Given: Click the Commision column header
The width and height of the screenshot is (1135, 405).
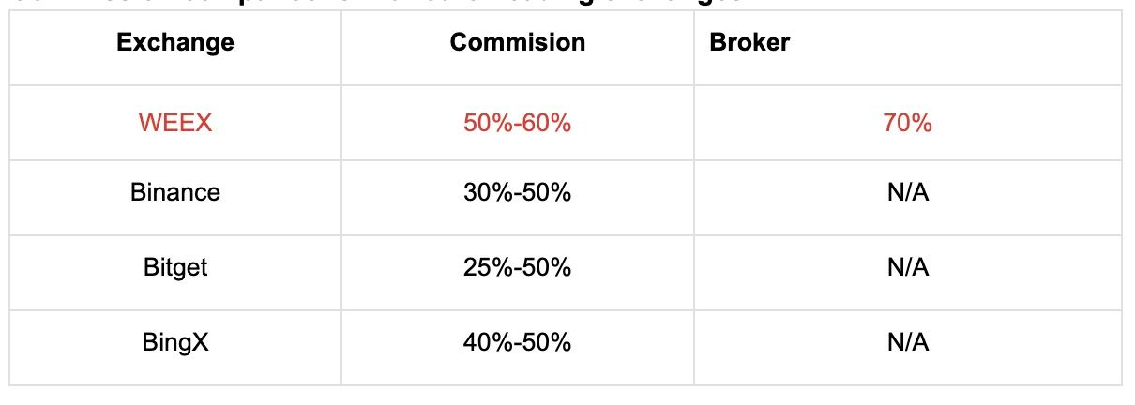Looking at the screenshot, I should click(x=518, y=42).
